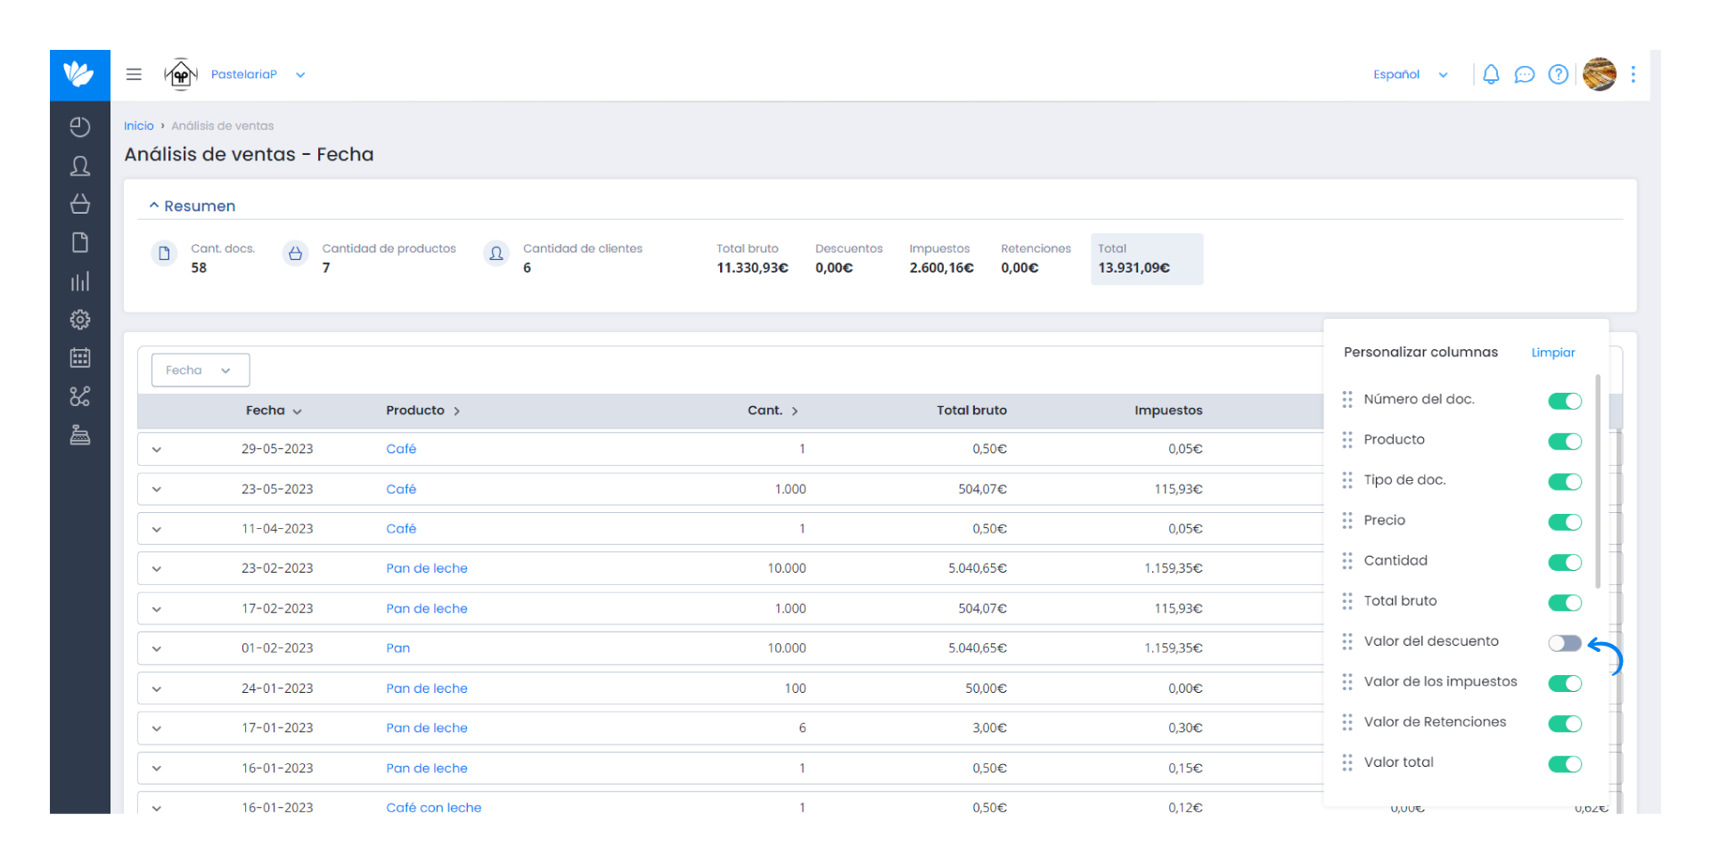Grab drag handle for Cantidad column
Screen dimensions: 1711x863
[1347, 561]
